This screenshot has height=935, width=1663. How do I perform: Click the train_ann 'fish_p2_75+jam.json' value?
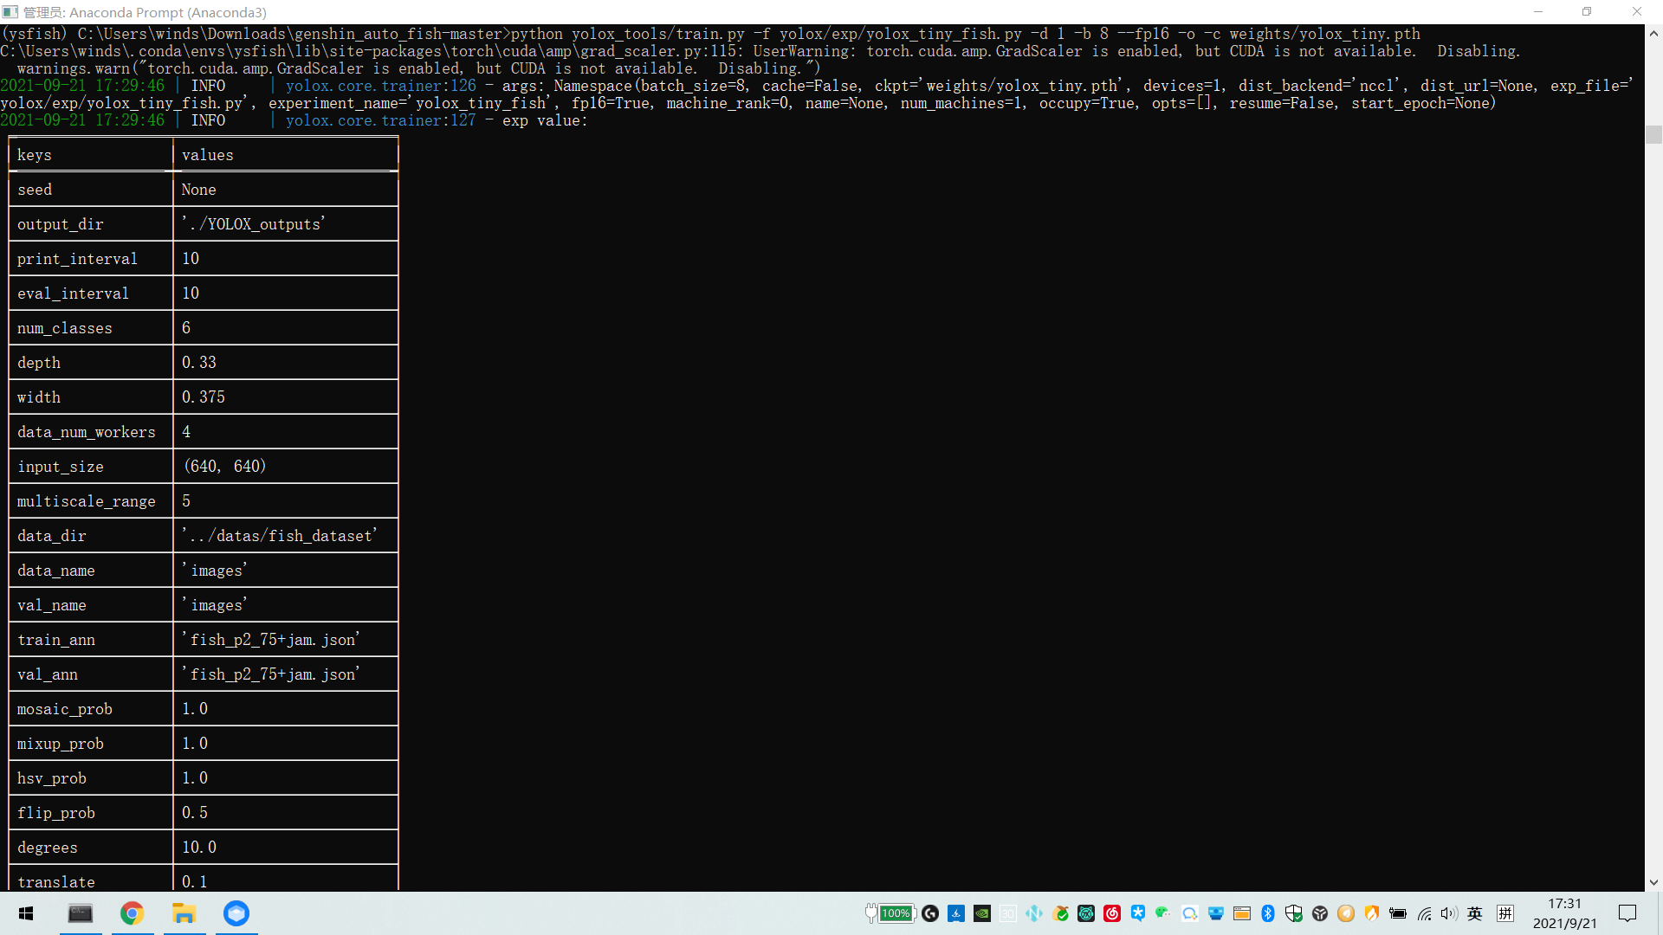tap(271, 640)
